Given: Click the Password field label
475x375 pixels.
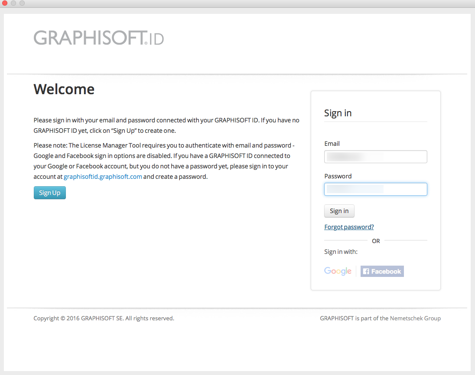Looking at the screenshot, I should click(338, 176).
